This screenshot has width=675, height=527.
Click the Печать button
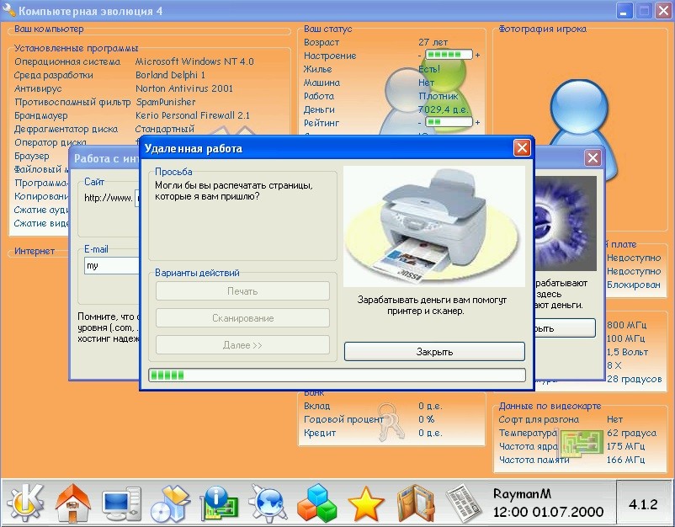point(242,291)
